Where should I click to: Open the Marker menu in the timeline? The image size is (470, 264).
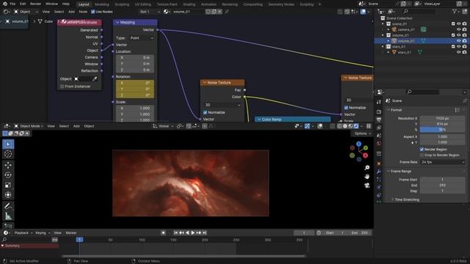[x=71, y=233]
